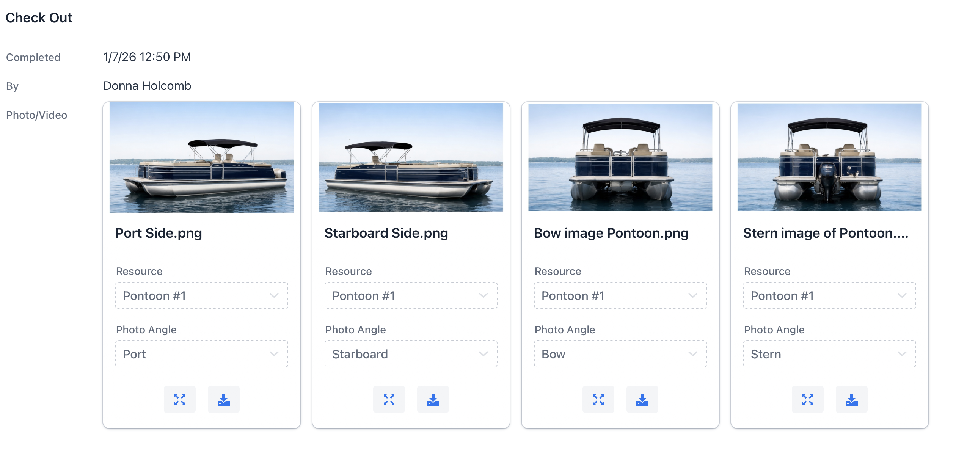
Task: Open the Photo Angle dropdown showing Port
Action: [201, 354]
